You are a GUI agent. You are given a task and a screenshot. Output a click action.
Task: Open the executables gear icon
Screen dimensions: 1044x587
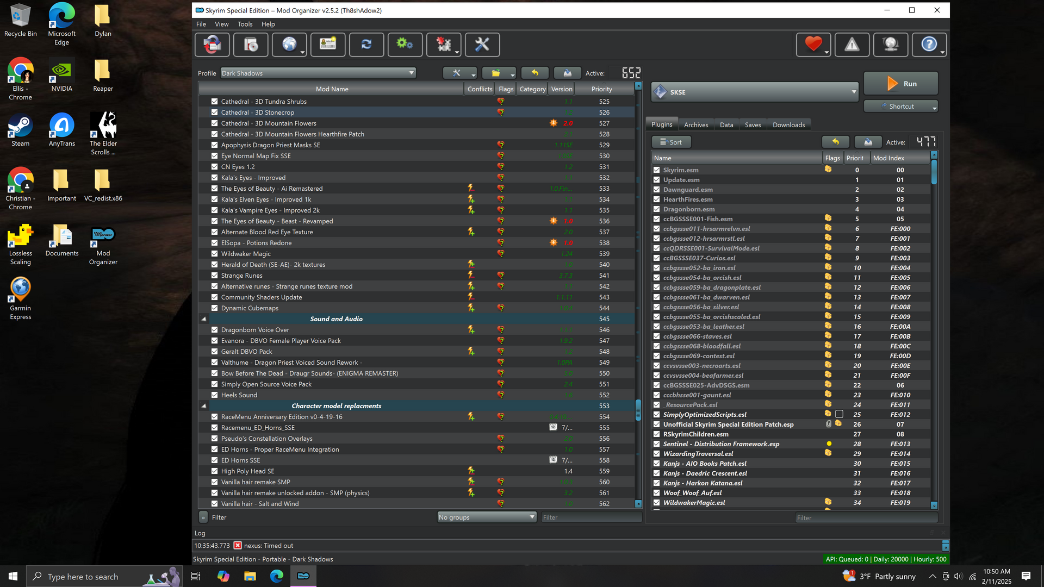click(405, 45)
